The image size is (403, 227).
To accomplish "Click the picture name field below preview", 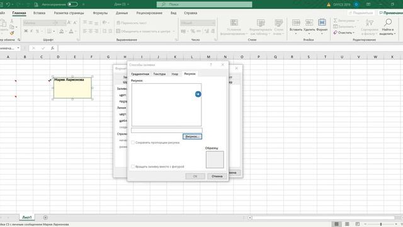I will tap(166, 131).
